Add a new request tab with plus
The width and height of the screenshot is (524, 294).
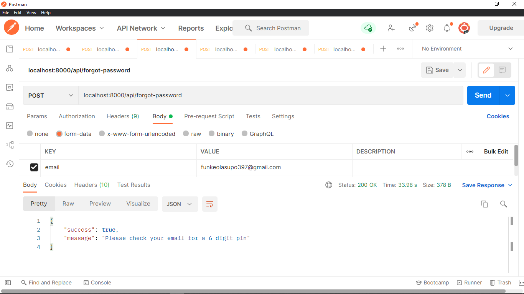(x=383, y=49)
